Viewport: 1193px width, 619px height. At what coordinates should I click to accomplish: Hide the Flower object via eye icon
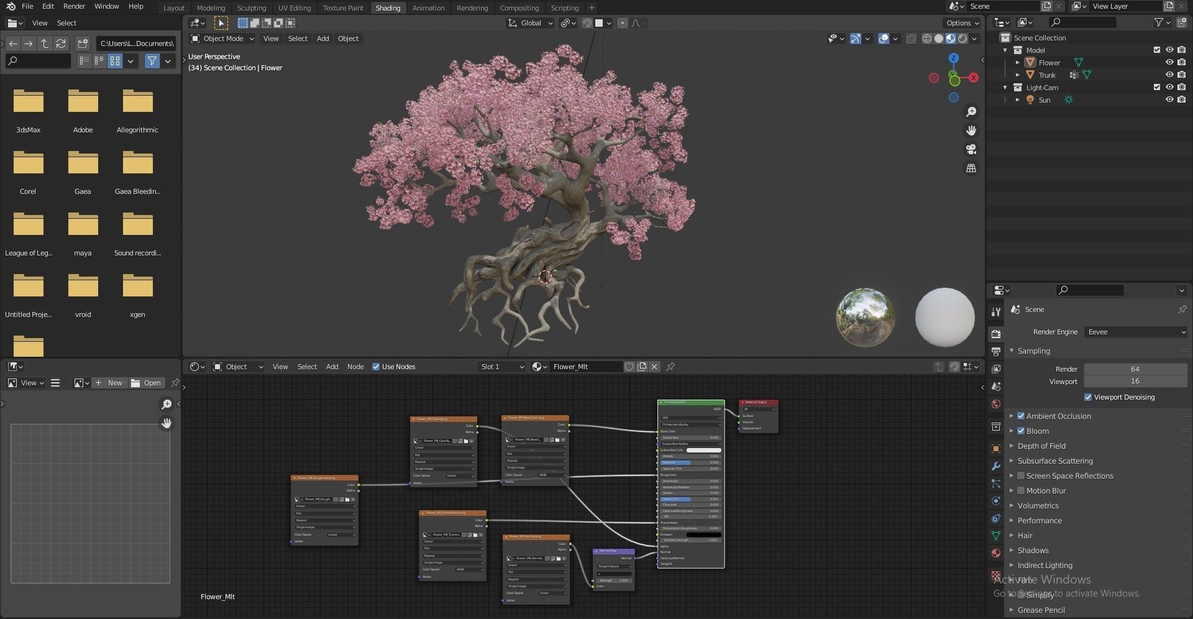pos(1169,62)
